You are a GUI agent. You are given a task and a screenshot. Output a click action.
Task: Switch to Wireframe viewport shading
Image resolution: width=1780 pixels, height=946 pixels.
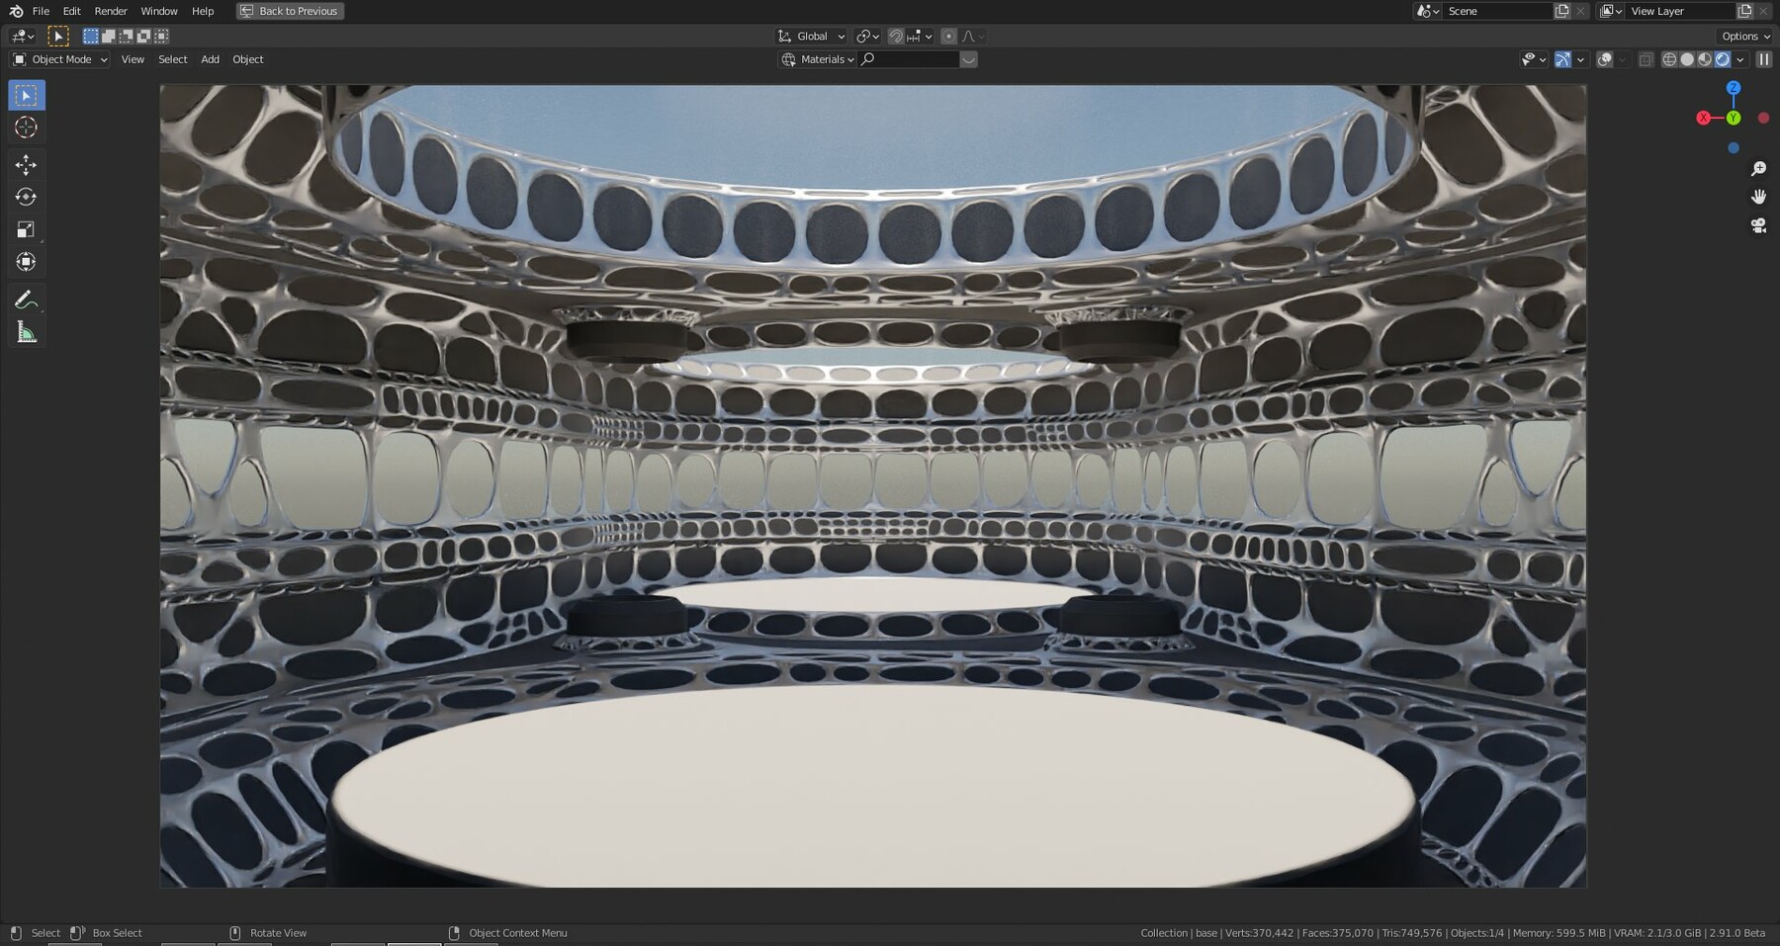coord(1669,59)
